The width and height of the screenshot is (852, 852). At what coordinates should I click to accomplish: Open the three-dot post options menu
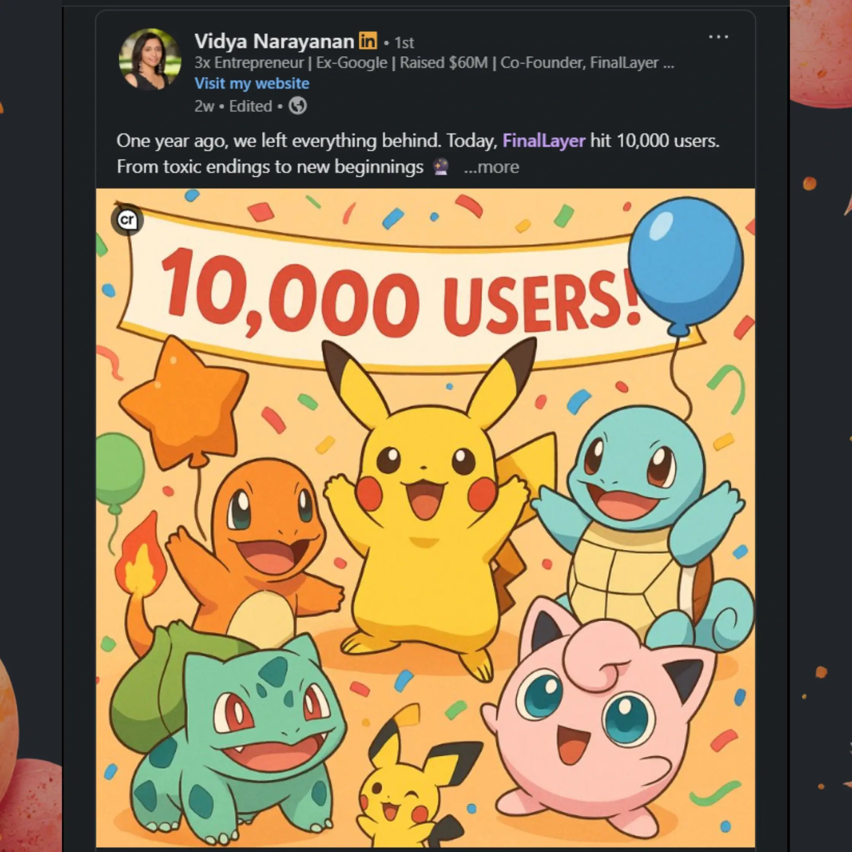[718, 37]
